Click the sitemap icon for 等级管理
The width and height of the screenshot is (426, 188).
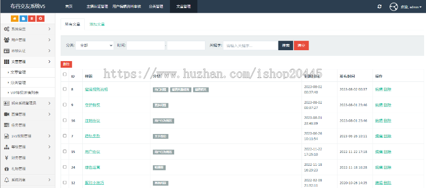7,147
